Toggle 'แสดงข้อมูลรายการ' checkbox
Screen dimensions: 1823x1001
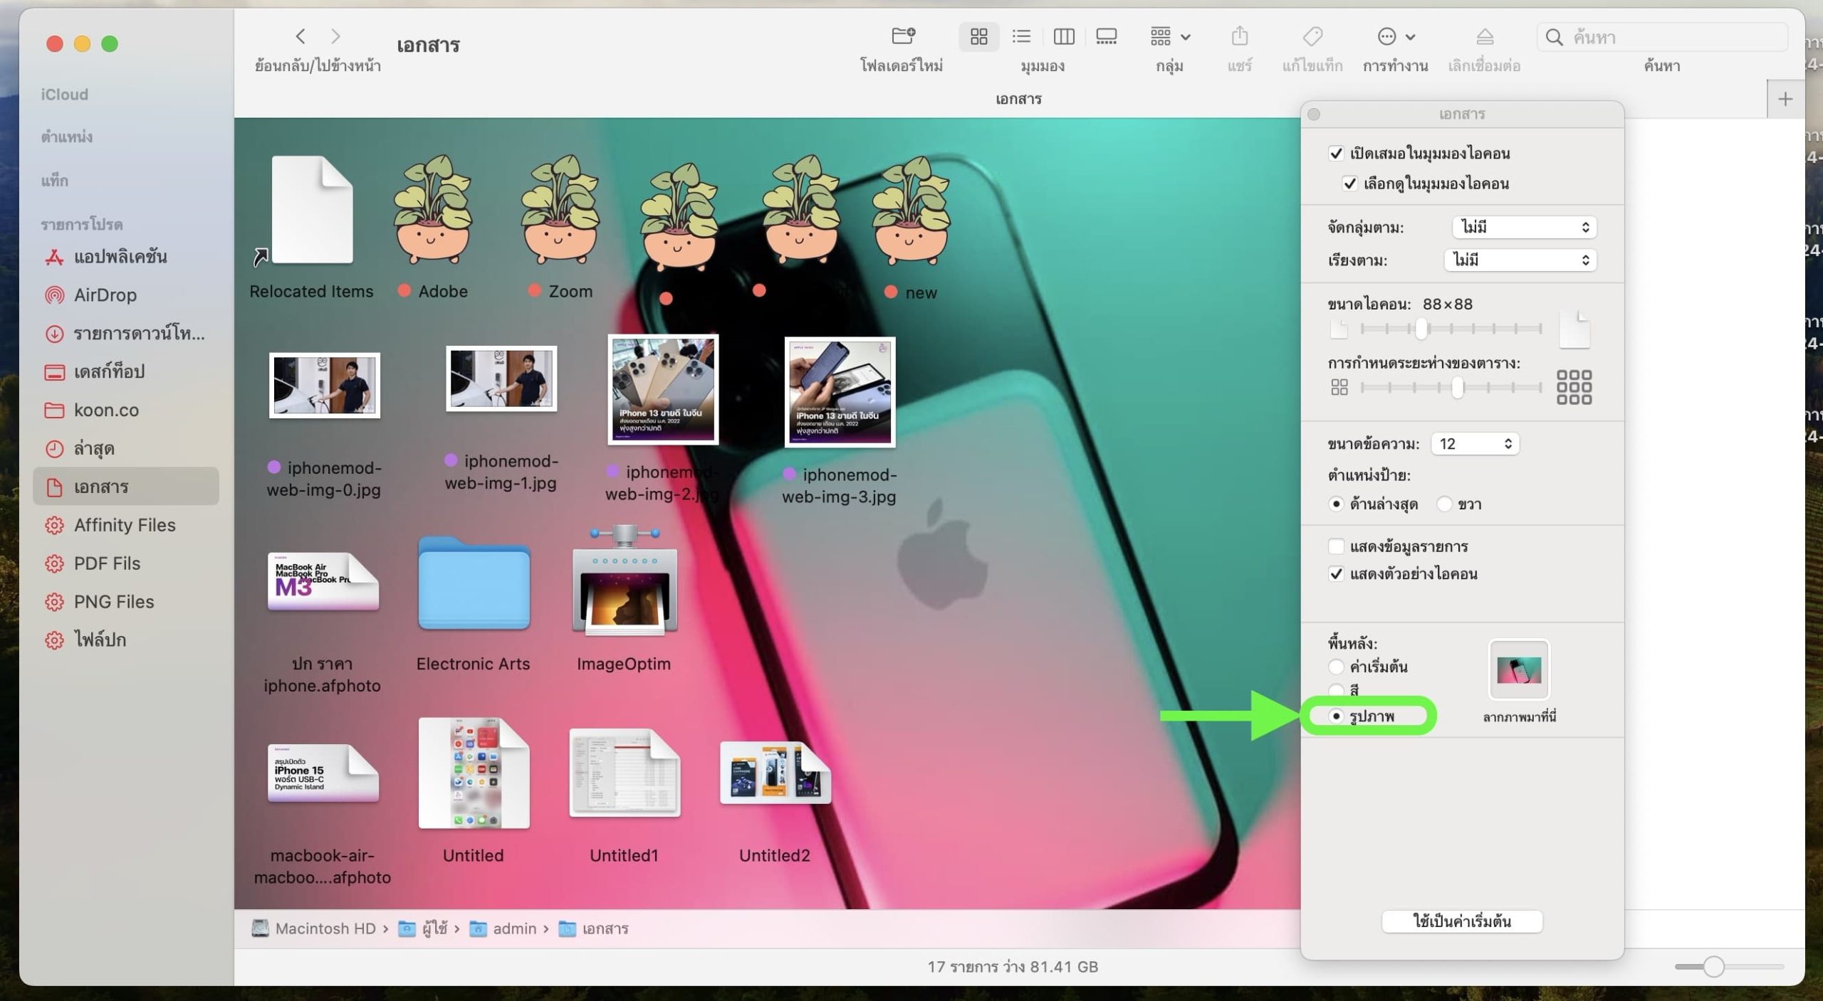(x=1336, y=546)
